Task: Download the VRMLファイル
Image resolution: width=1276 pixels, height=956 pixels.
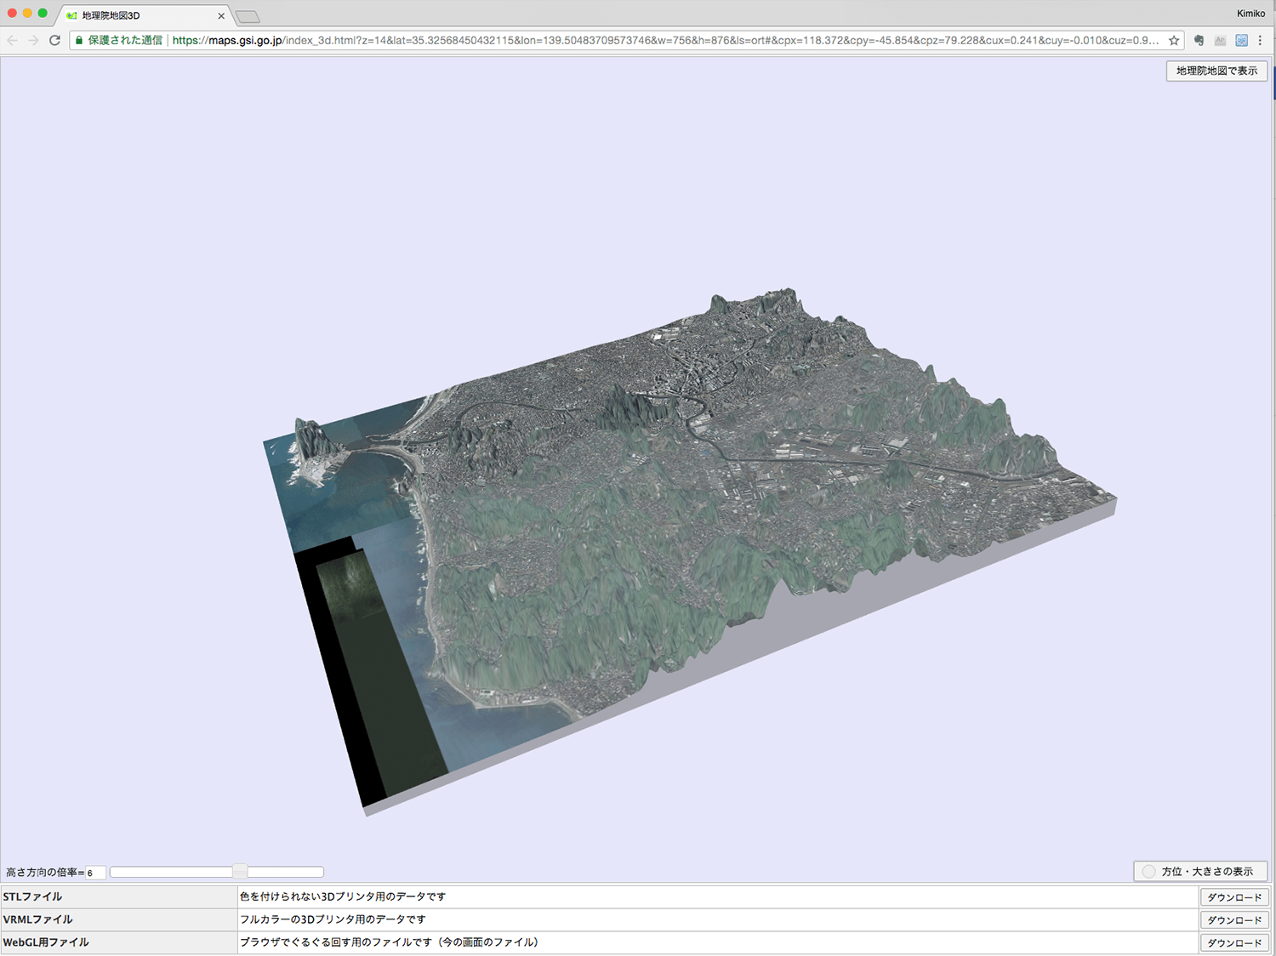Action: (x=1234, y=919)
